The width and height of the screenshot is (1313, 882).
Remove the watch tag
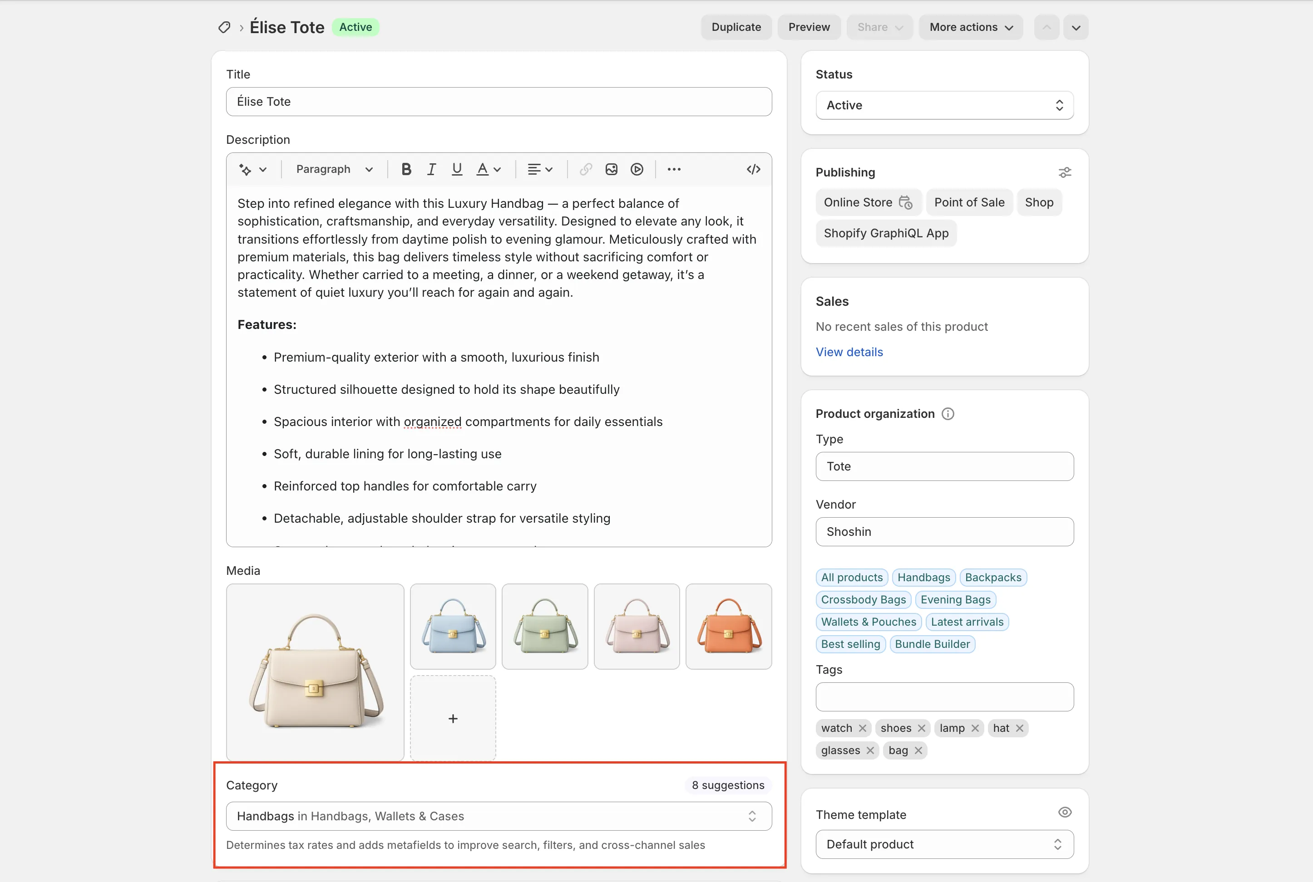tap(862, 729)
